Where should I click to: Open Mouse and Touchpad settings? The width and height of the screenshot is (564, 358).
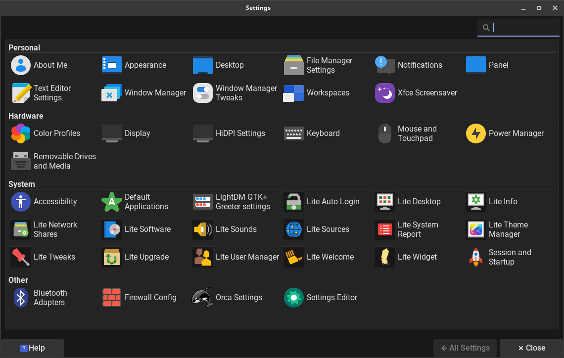406,134
